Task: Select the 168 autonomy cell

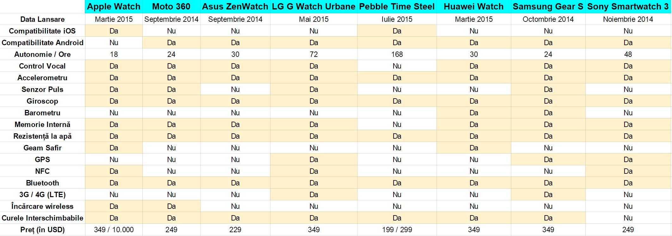Action: (397, 54)
